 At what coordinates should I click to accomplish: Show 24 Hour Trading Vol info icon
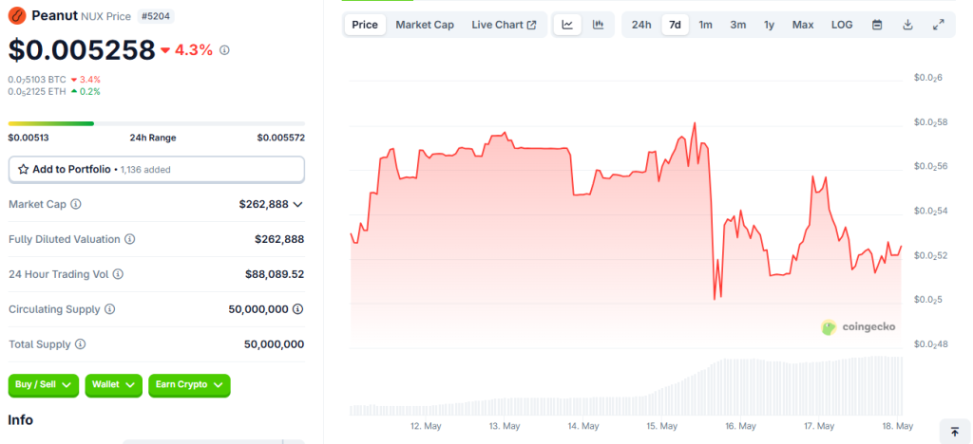(118, 274)
